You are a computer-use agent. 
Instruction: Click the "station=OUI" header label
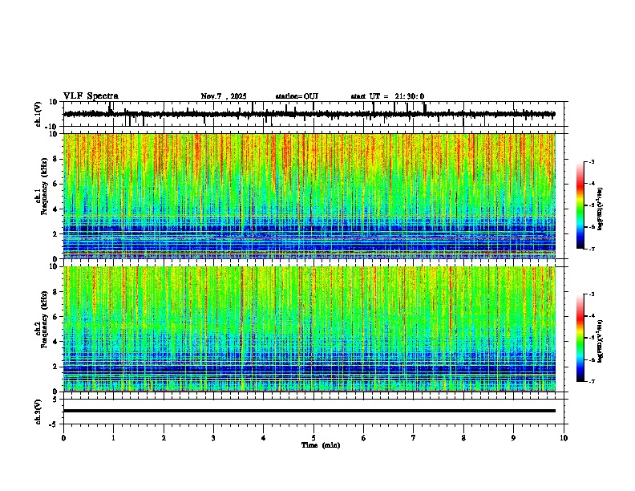coord(297,96)
